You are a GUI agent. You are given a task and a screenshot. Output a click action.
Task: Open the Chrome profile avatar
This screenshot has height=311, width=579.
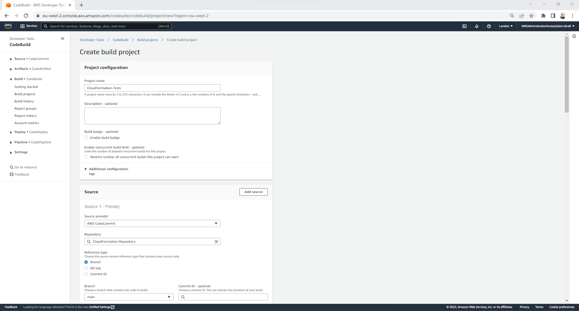563,16
